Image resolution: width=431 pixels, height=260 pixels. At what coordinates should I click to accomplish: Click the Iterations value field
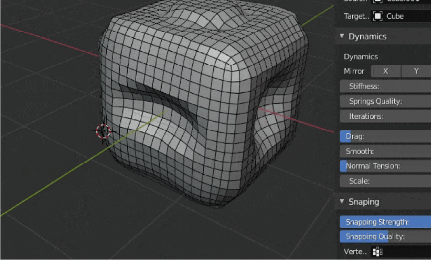point(385,116)
